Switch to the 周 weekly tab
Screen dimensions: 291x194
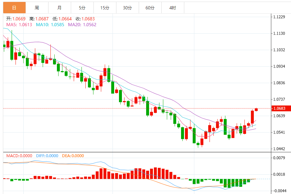(x=37, y=8)
